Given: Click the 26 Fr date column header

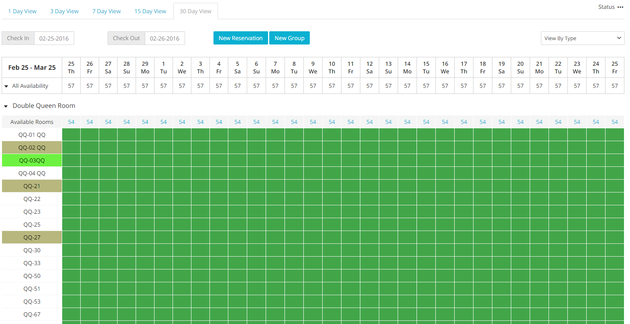Looking at the screenshot, I should 89,67.
